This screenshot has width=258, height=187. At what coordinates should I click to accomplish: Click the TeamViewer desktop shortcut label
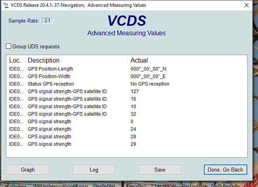75,185
